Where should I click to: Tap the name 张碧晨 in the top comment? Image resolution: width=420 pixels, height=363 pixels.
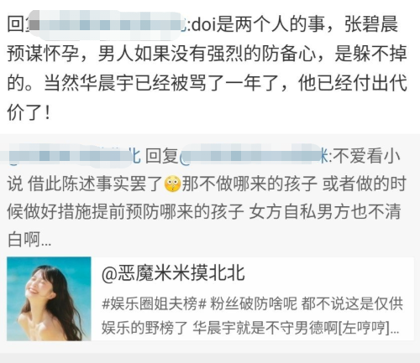click(371, 24)
